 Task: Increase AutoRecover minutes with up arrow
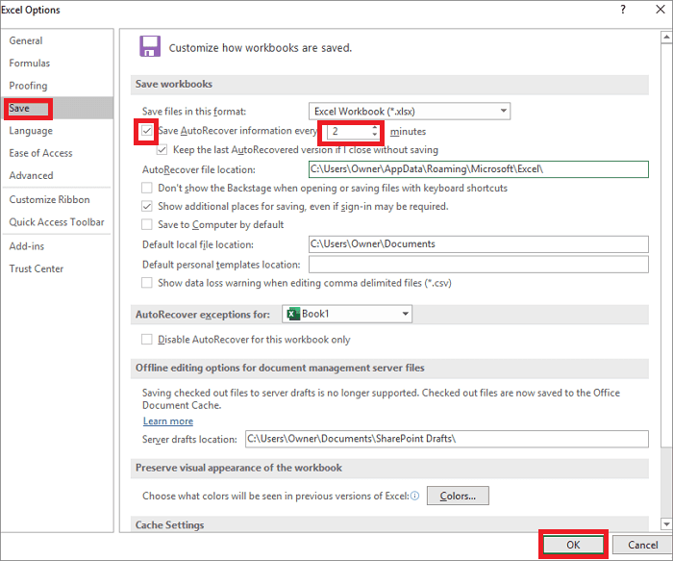click(375, 128)
